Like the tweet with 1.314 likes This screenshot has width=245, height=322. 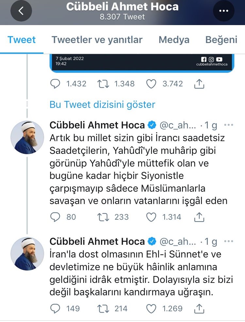pos(151,217)
